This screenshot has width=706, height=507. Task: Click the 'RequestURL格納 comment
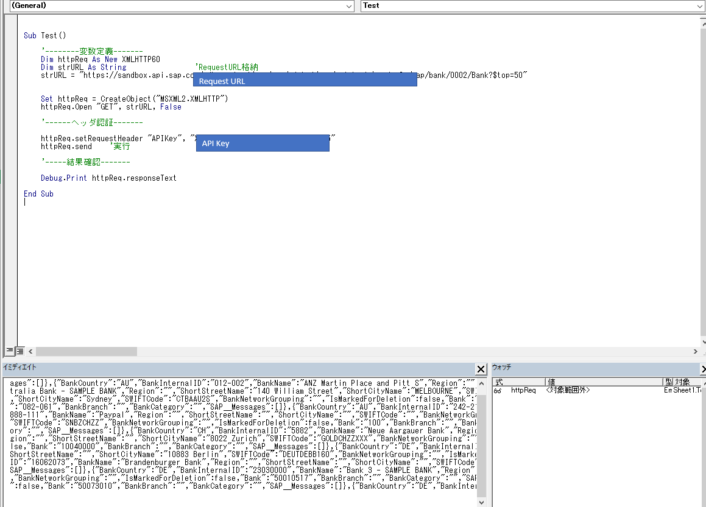click(227, 67)
